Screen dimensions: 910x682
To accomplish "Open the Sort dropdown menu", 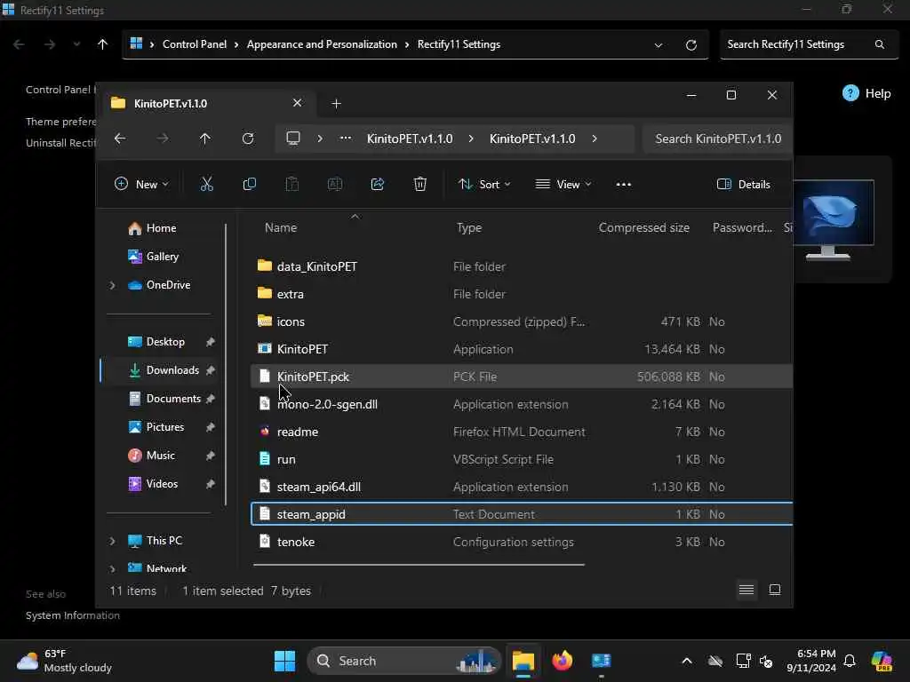I will [x=484, y=185].
